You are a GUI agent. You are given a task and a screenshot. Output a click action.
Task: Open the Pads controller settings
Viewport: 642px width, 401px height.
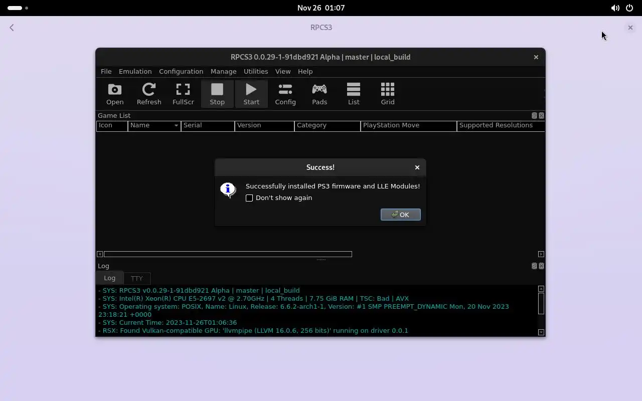pyautogui.click(x=319, y=94)
